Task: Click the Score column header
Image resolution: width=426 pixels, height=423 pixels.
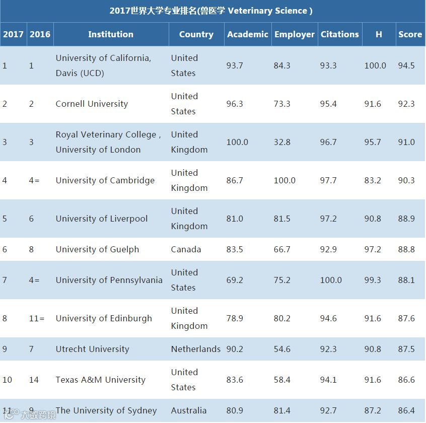Action: [x=410, y=34]
